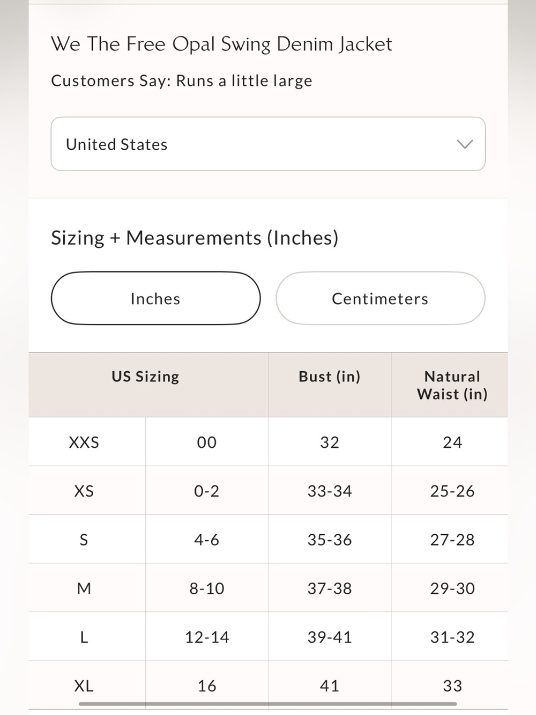Viewport: 536px width, 715px height.
Task: Click the Runs a little large text
Action: point(244,81)
